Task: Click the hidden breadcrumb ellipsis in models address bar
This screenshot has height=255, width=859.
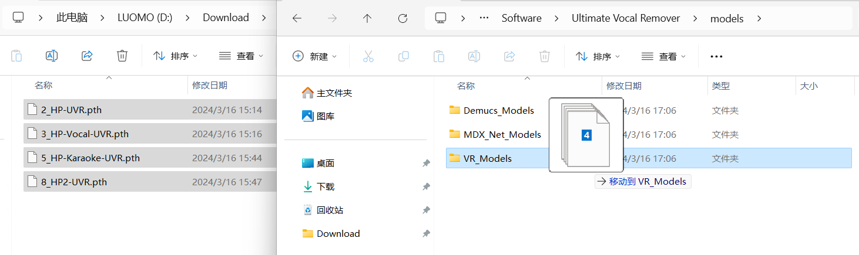Action: point(484,18)
